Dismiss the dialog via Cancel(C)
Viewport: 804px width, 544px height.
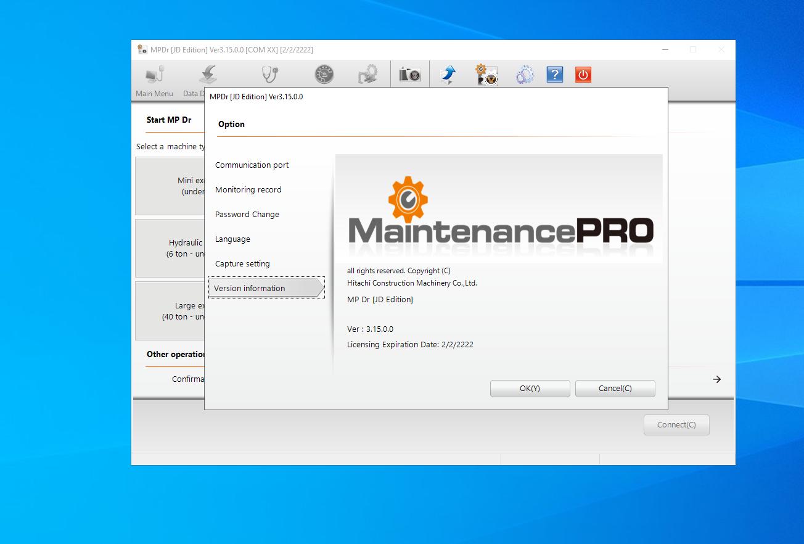click(x=615, y=388)
